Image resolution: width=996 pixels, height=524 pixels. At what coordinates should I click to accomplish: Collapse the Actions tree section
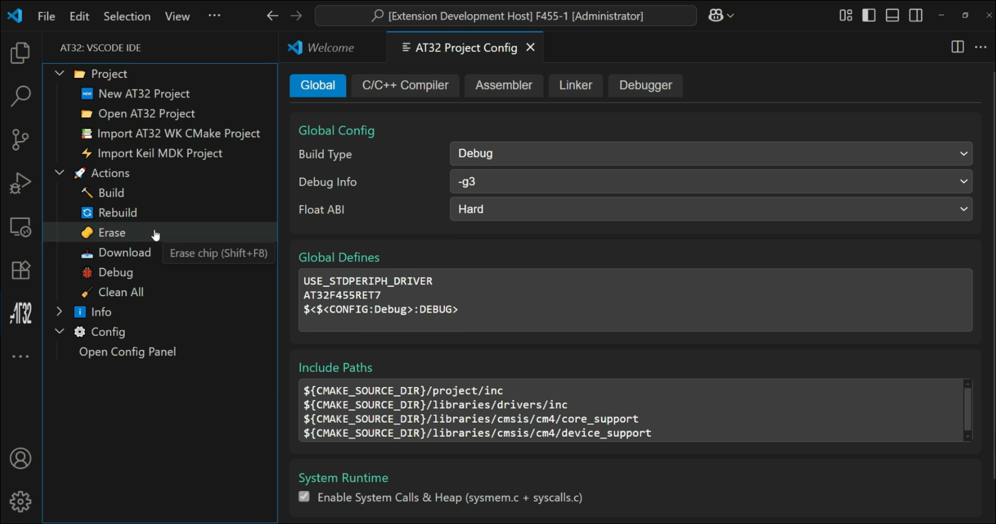(x=59, y=173)
